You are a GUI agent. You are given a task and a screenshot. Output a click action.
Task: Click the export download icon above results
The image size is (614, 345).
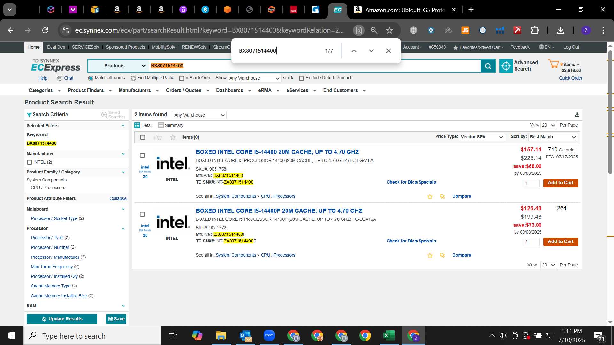click(x=577, y=115)
